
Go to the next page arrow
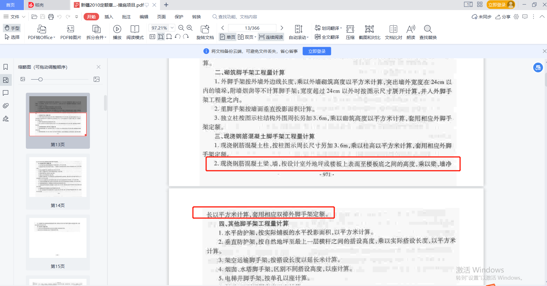pyautogui.click(x=282, y=28)
